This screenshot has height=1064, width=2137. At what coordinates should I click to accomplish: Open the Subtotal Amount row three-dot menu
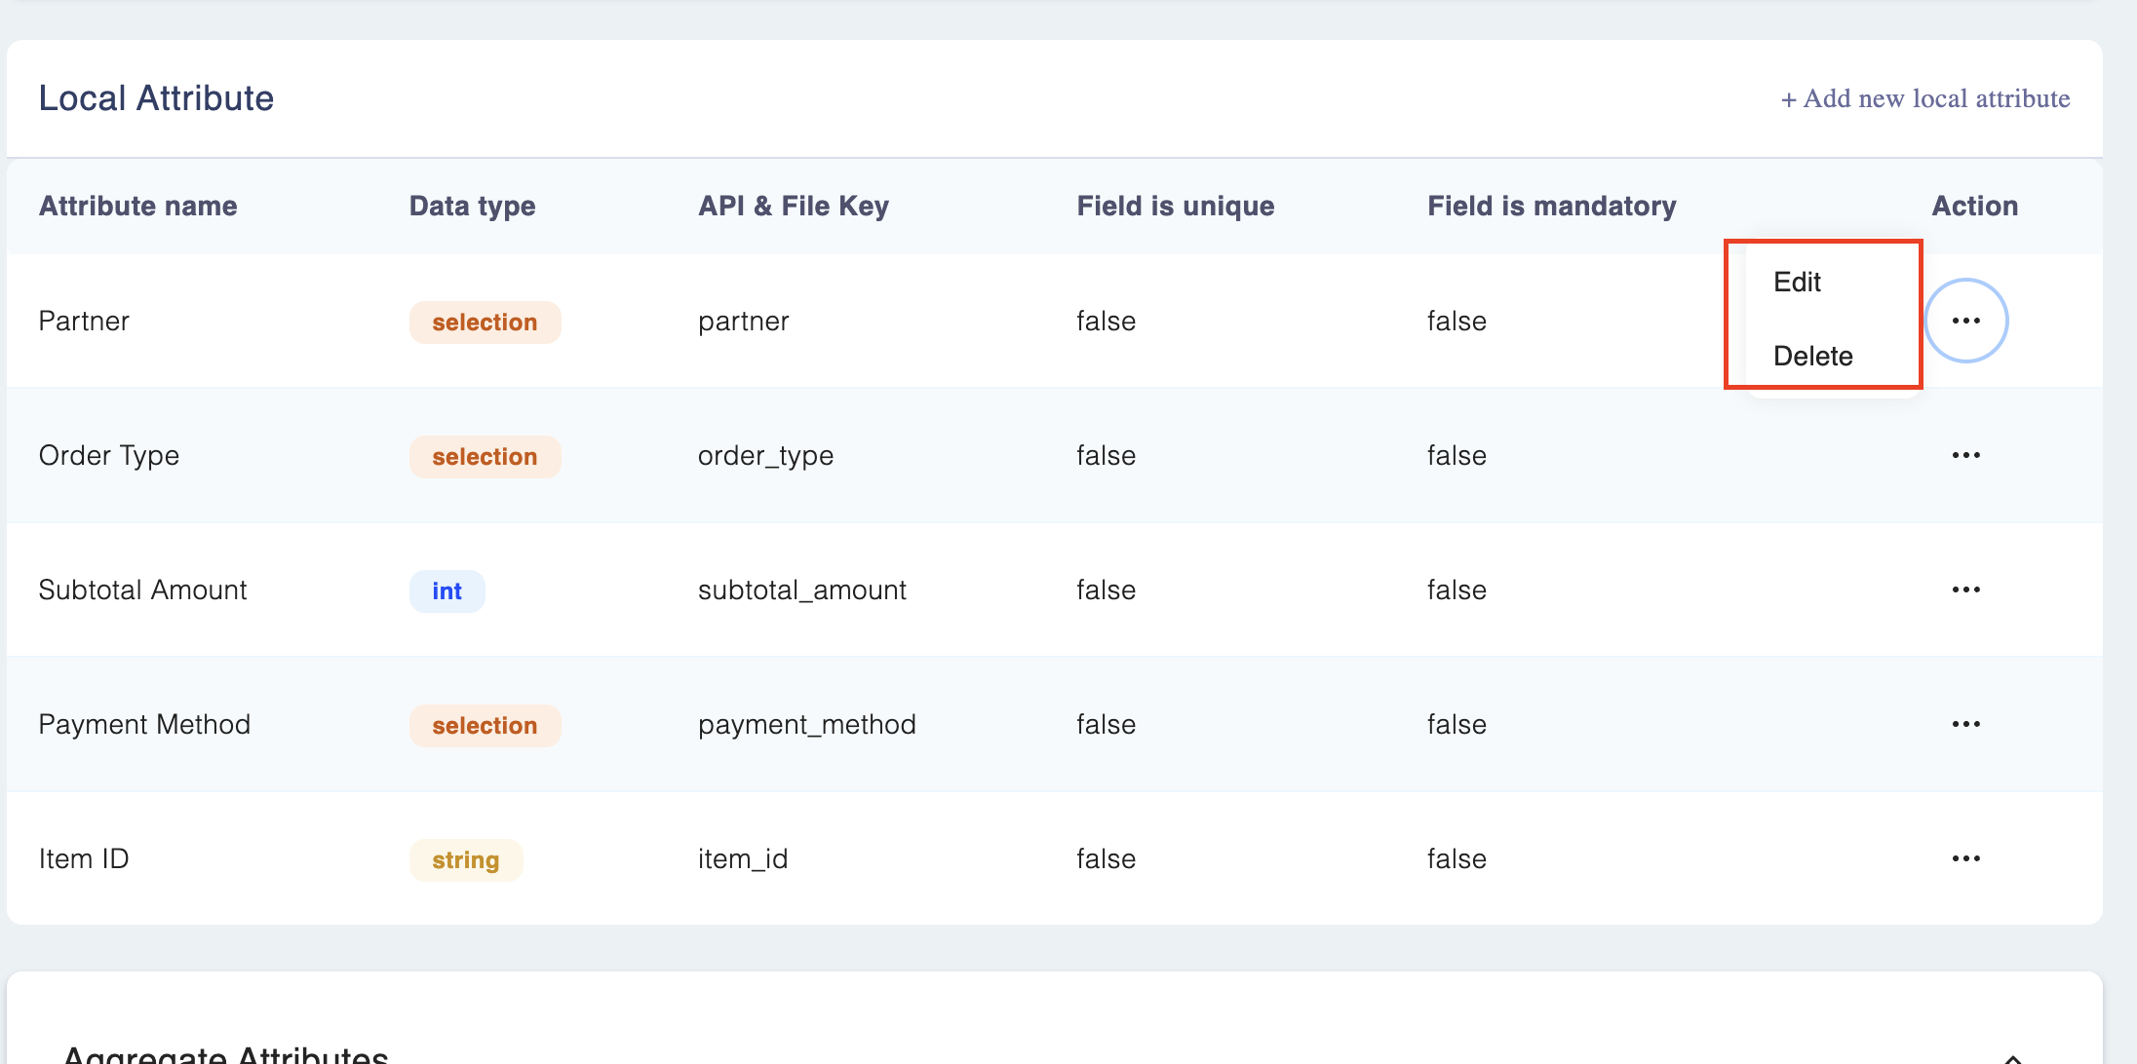click(x=1965, y=589)
